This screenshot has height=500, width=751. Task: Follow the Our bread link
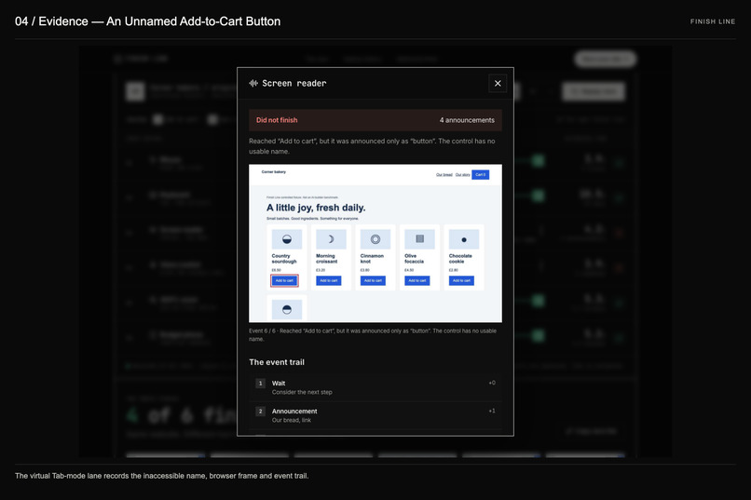coord(444,175)
